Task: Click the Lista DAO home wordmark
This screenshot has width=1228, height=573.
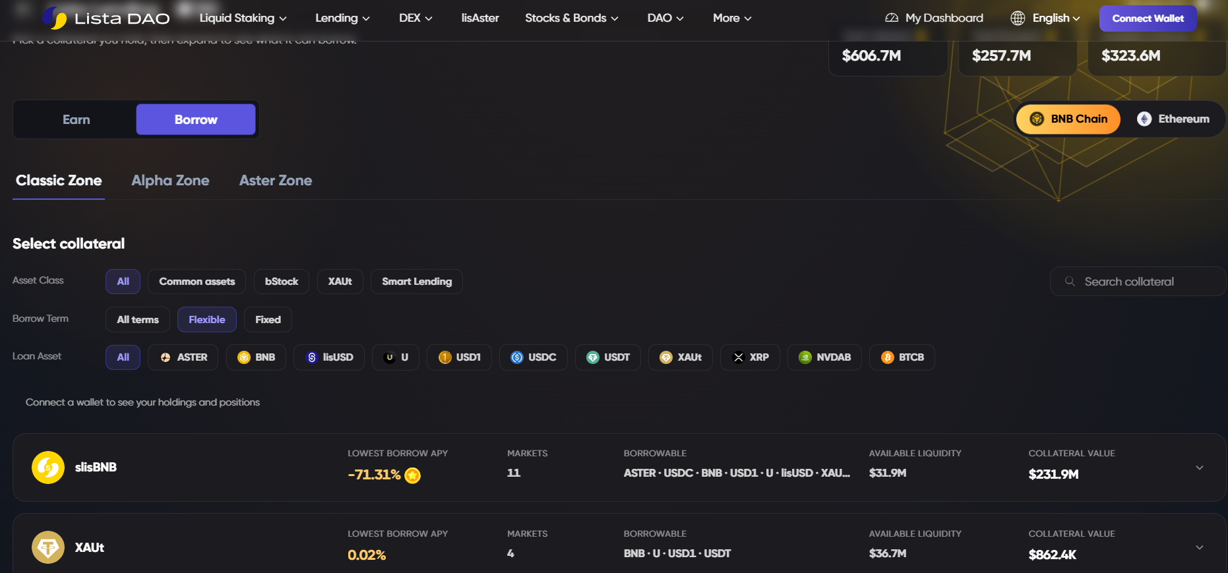Action: (122, 18)
